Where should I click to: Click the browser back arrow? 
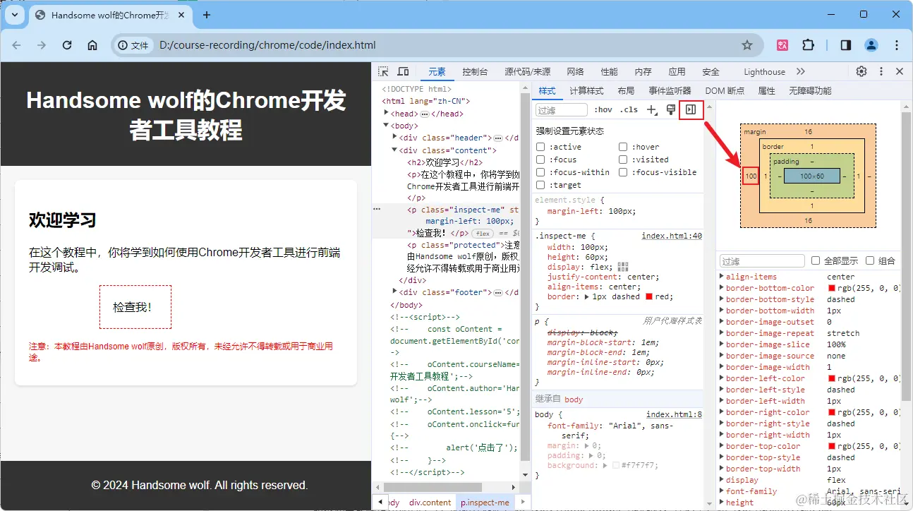(17, 45)
